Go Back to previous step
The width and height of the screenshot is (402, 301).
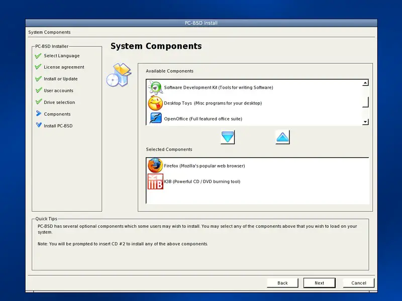coord(282,283)
